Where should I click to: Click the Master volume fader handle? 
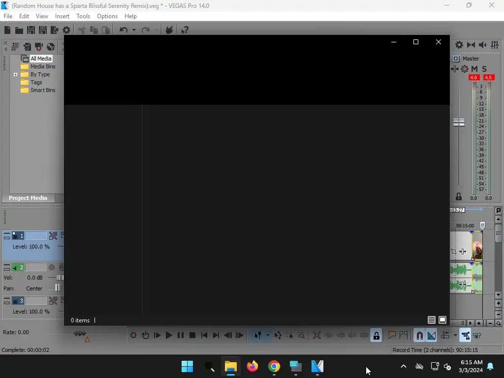tap(459, 122)
